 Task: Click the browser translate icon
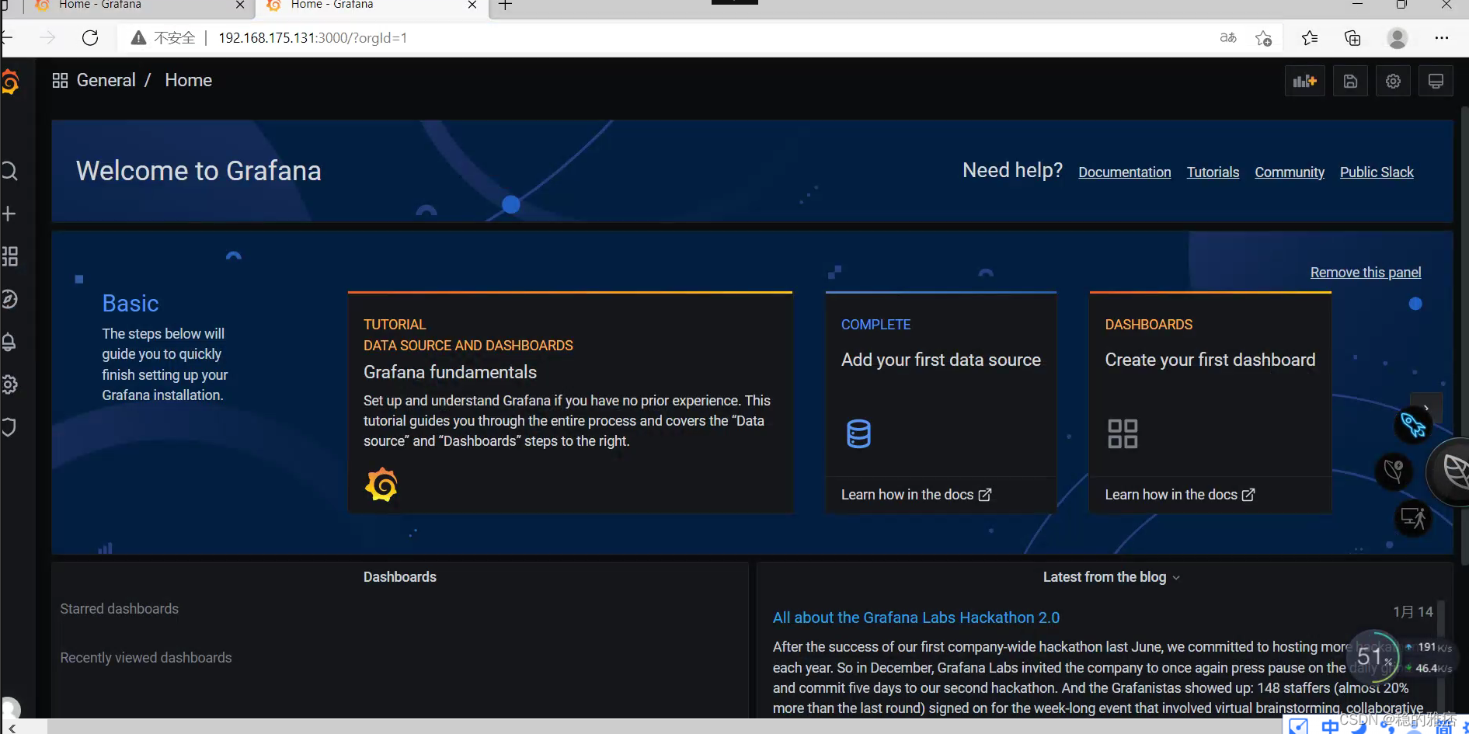[x=1228, y=38]
